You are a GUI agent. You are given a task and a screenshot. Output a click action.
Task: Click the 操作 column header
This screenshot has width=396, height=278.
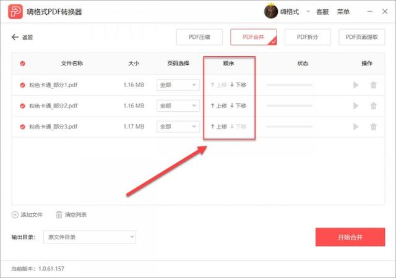(367, 63)
